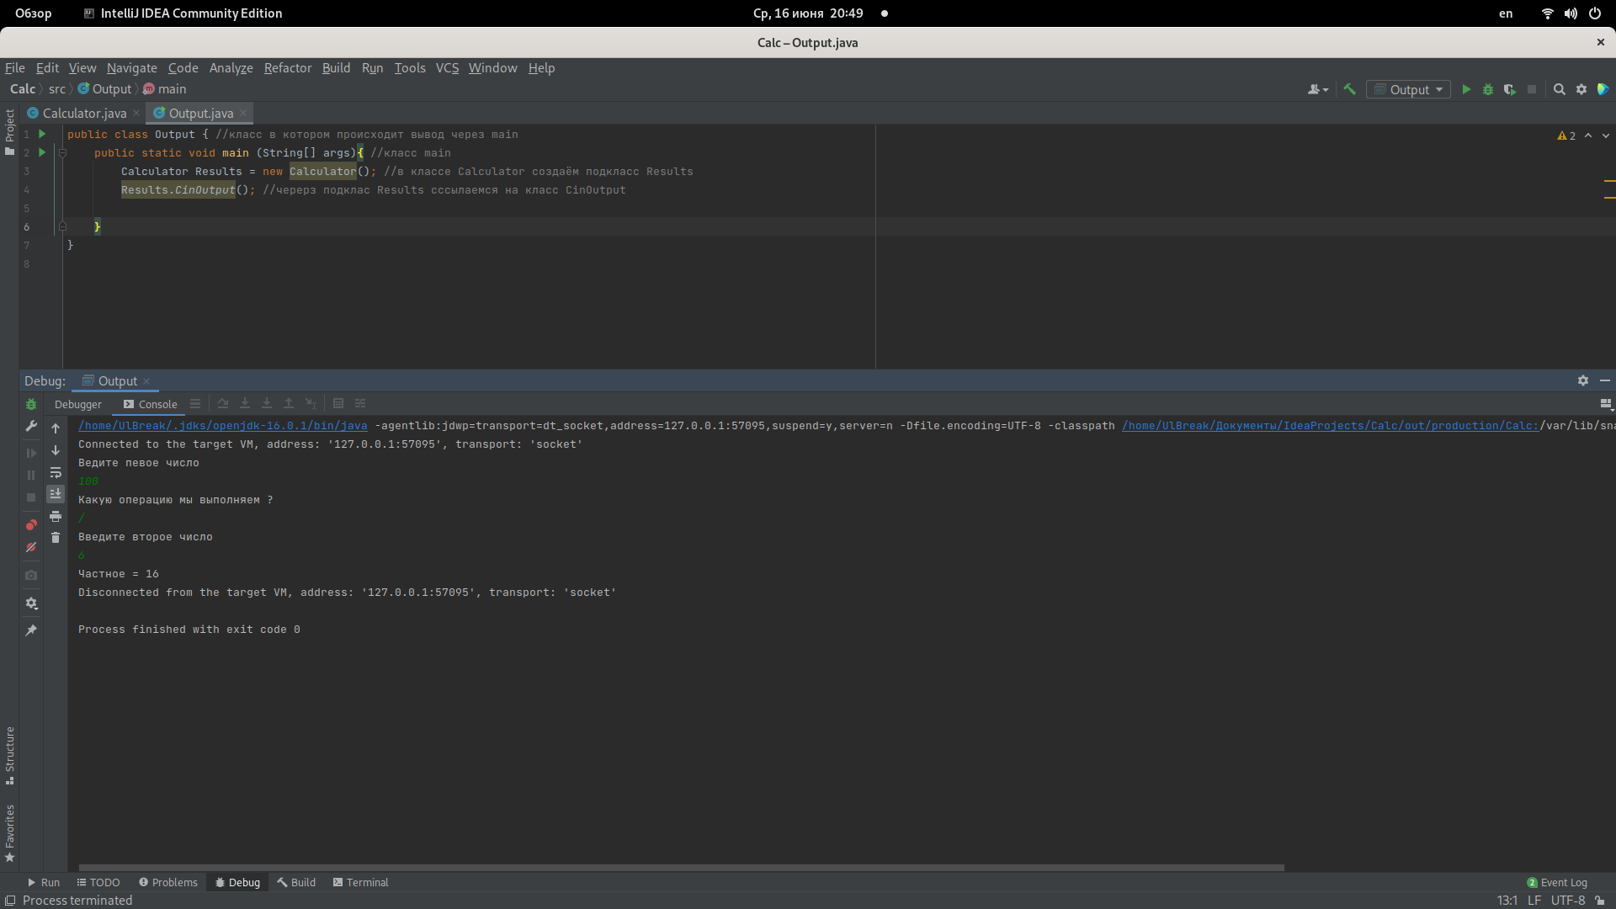Click the openjdk java path link in console
The image size is (1616, 909).
[222, 426]
